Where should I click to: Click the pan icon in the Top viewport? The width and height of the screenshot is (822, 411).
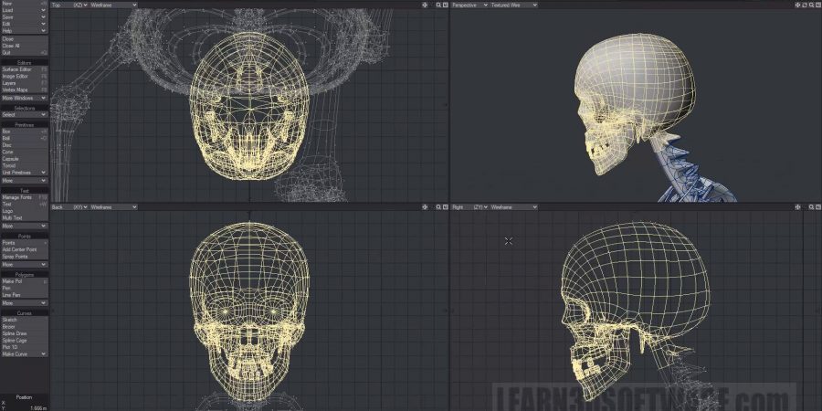point(426,5)
